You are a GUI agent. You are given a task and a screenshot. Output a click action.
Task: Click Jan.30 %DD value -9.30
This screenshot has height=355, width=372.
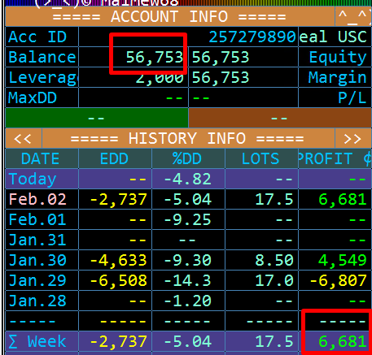[x=188, y=260]
